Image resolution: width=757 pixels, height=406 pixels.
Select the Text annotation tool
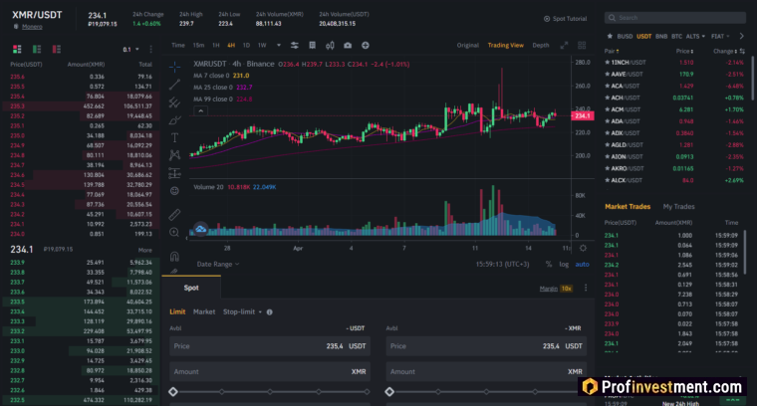click(174, 138)
